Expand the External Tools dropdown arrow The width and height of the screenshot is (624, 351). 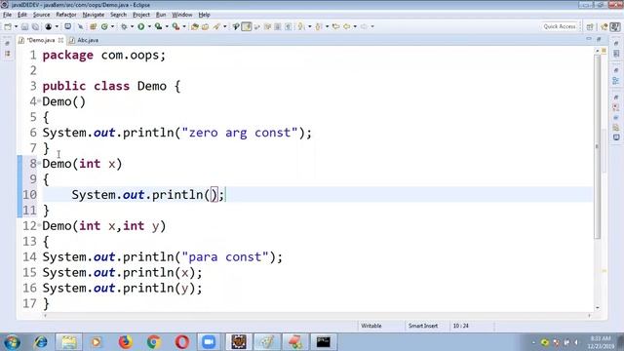(184, 26)
